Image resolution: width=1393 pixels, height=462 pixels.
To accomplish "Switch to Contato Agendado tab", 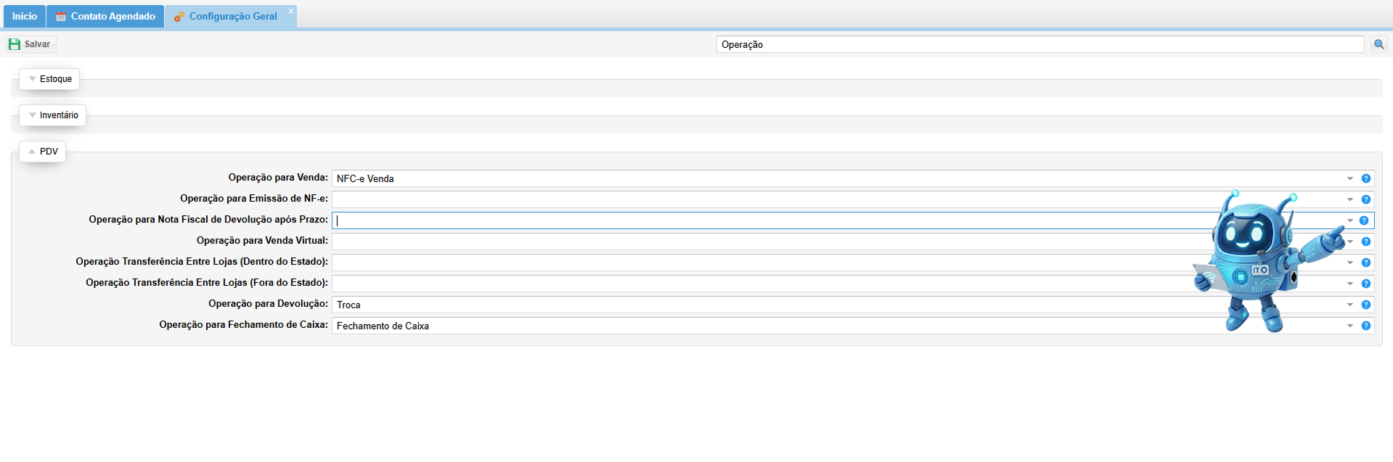I will 106,16.
